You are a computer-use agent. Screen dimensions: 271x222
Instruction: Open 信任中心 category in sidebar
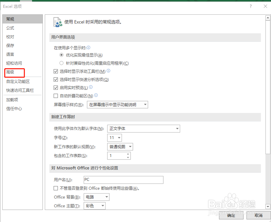tap(23, 109)
